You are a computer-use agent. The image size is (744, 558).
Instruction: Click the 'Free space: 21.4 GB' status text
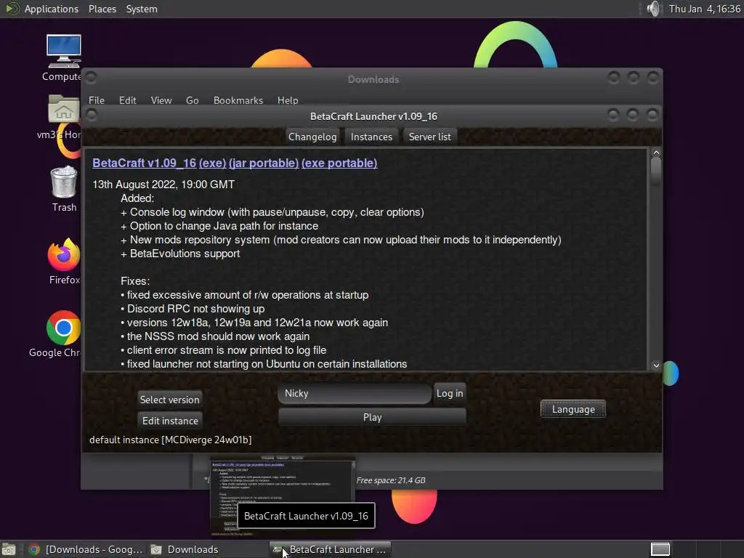pyautogui.click(x=391, y=480)
